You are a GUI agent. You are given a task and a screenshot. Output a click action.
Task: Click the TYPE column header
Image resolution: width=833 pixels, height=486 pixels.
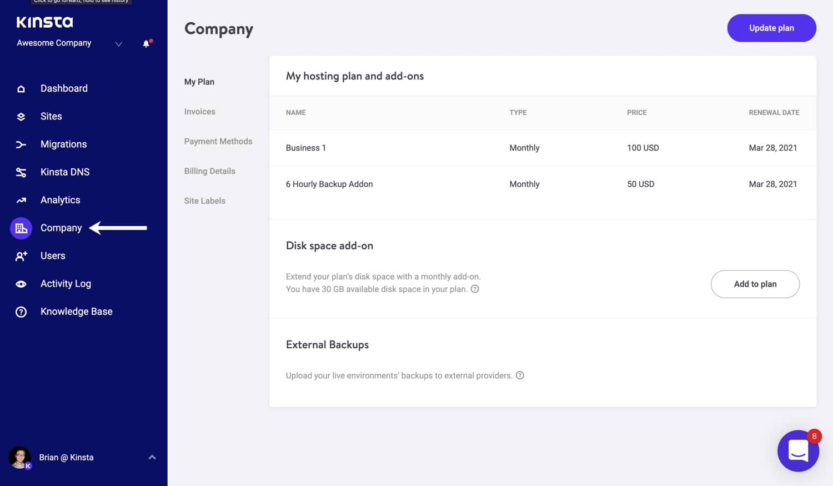point(518,112)
